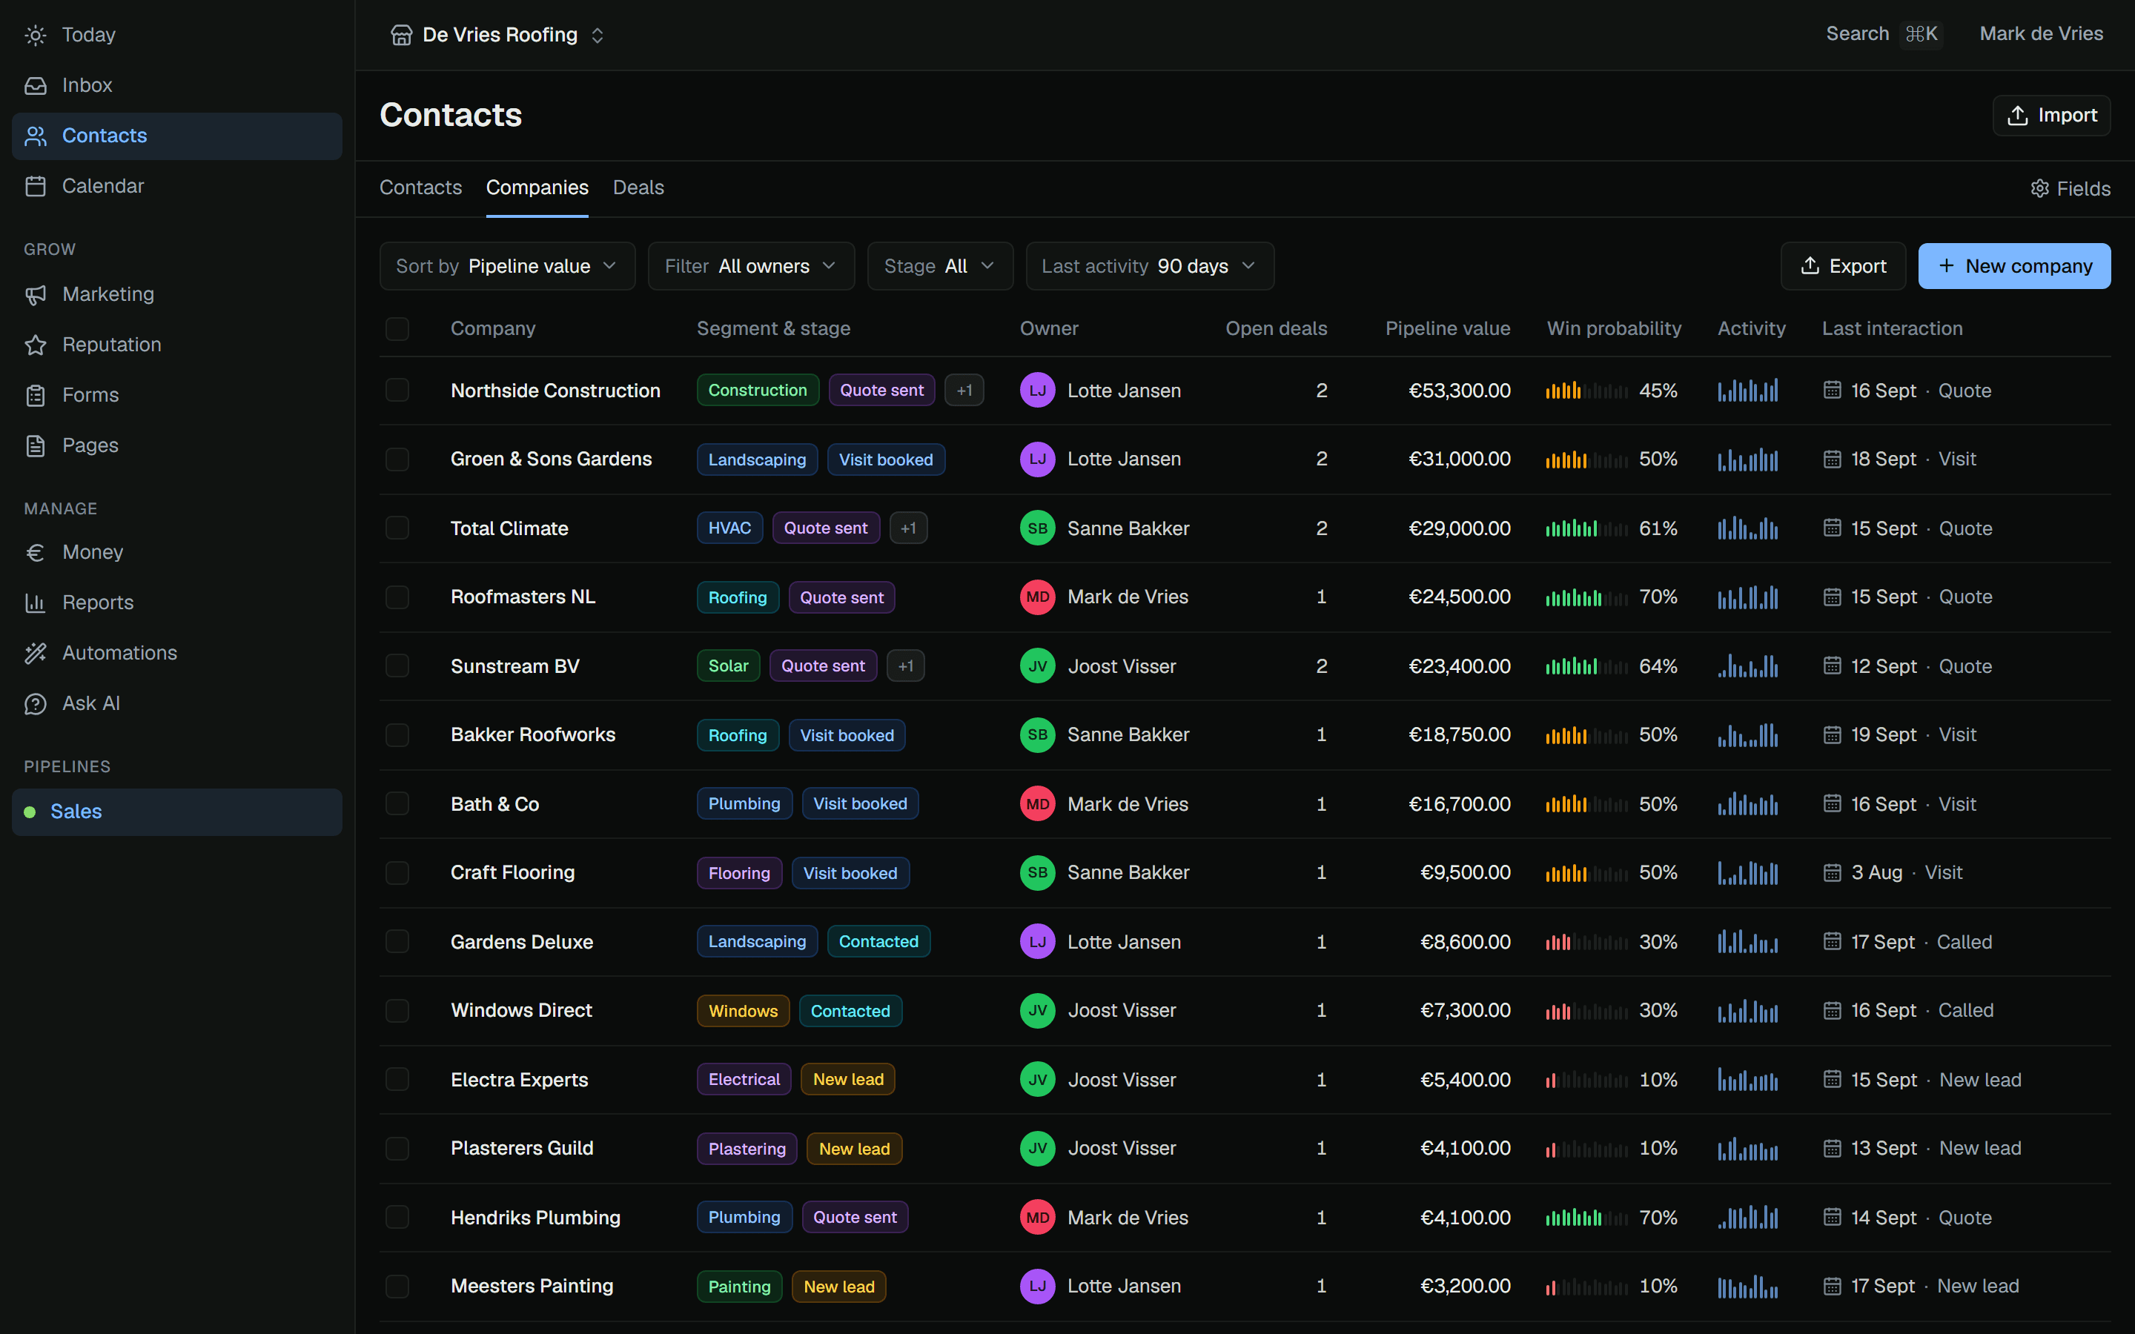2135x1334 pixels.
Task: Open the Filter All owners dropdown
Action: [751, 267]
